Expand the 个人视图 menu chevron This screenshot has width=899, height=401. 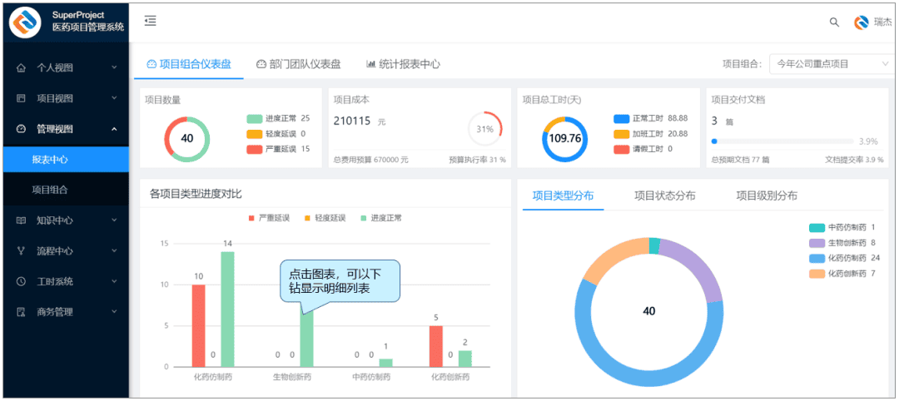click(x=114, y=68)
